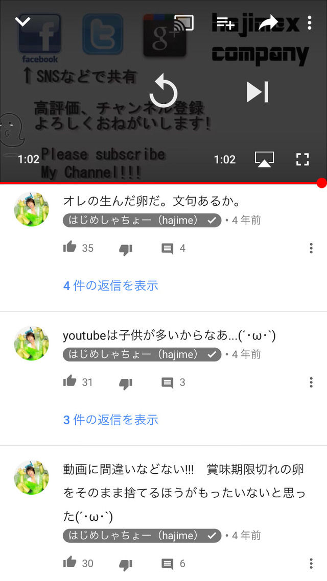
Task: Replay the video from the start
Action: [163, 91]
